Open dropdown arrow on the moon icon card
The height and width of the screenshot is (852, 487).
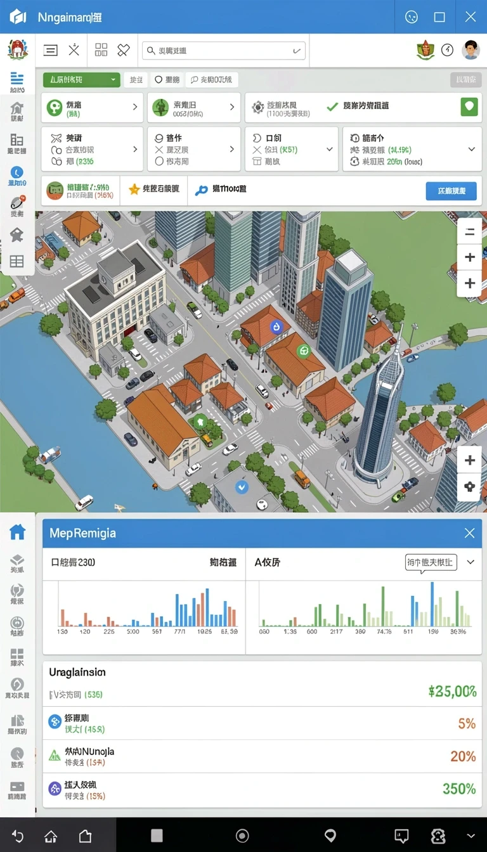(330, 149)
